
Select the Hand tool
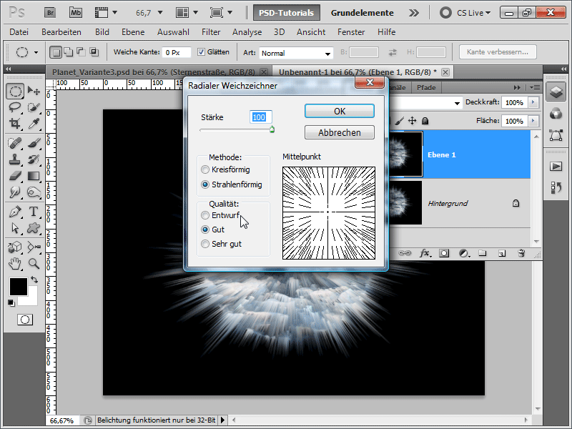[x=15, y=263]
